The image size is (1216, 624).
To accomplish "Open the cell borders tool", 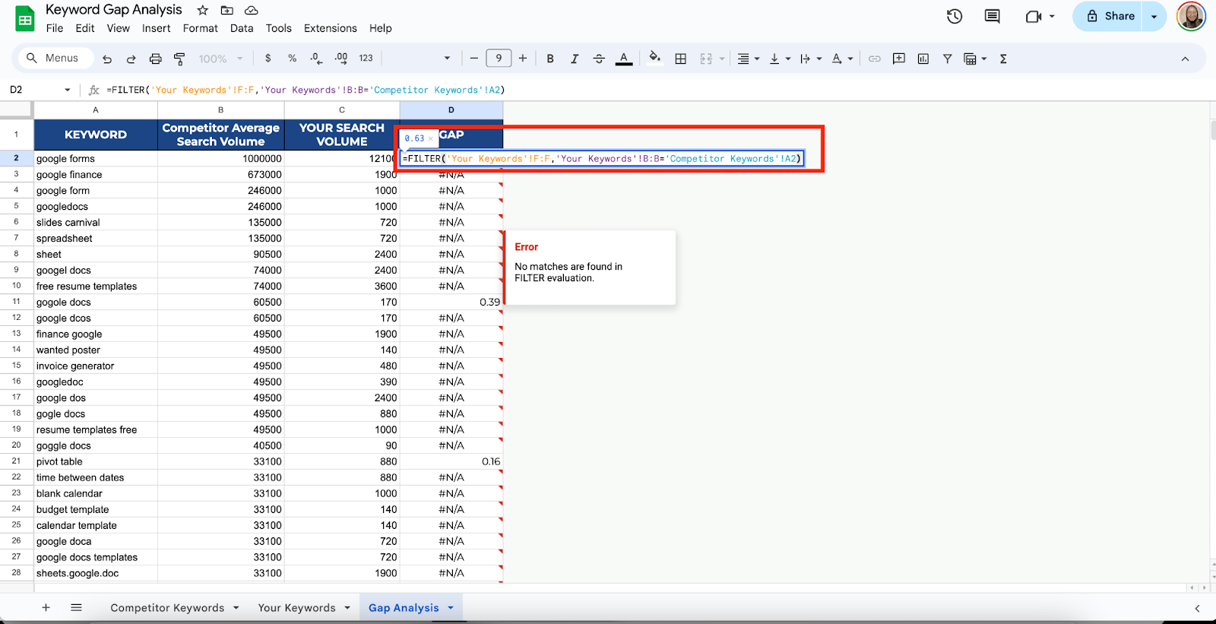I will tap(681, 59).
